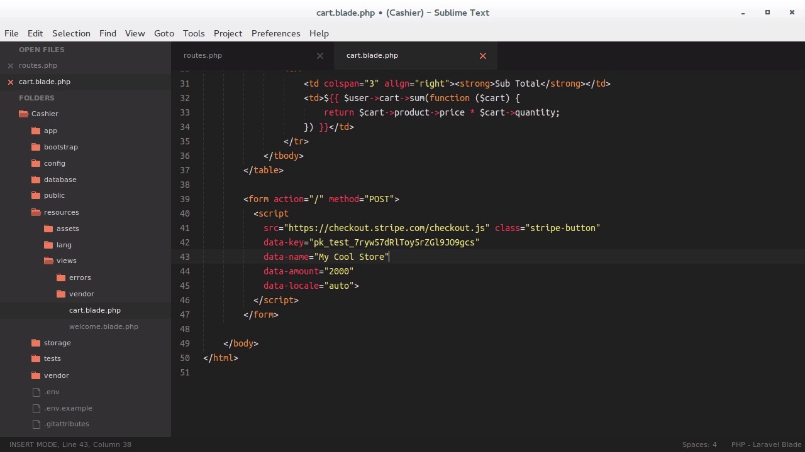Click the .env file icon
Image resolution: width=805 pixels, height=452 pixels.
(x=36, y=392)
